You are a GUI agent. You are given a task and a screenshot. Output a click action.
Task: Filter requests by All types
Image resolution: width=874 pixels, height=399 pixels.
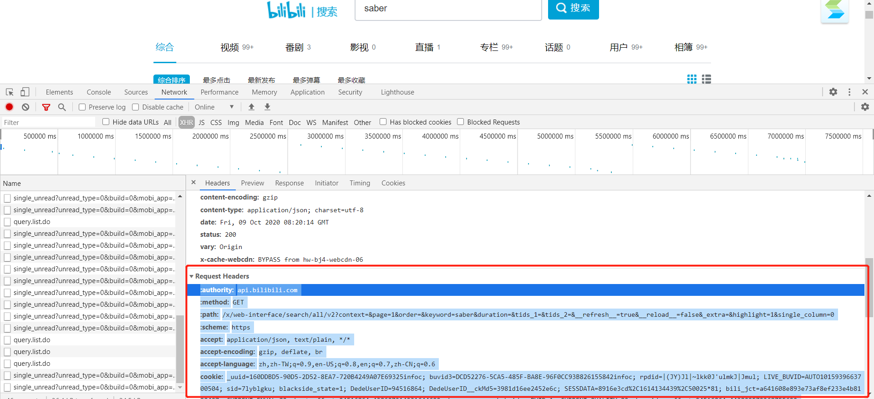[x=168, y=122]
